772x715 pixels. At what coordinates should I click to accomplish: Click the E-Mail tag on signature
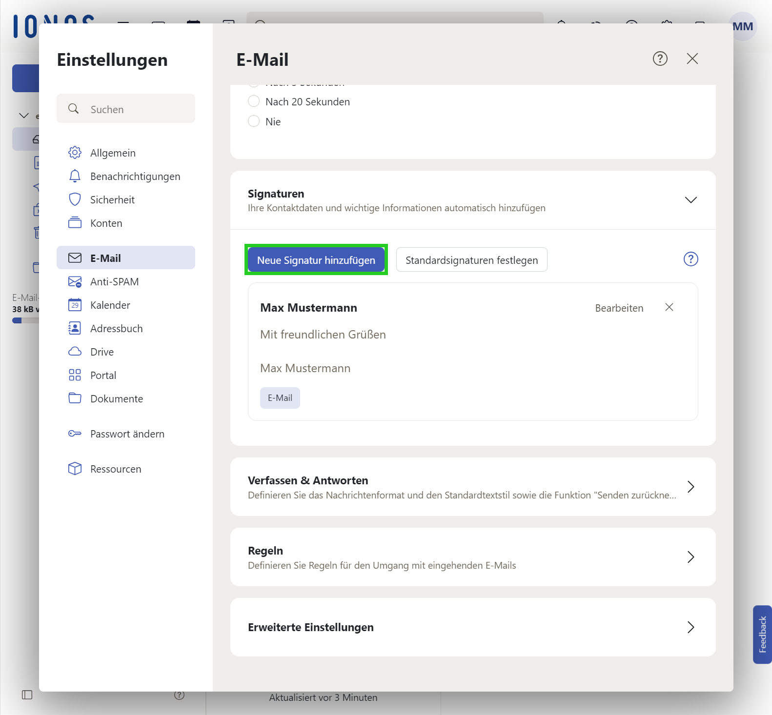click(x=280, y=398)
